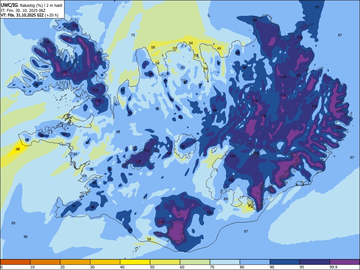Click the humidity value 38 in the yellow patch
This screenshot has height=270, width=360.
(18, 149)
